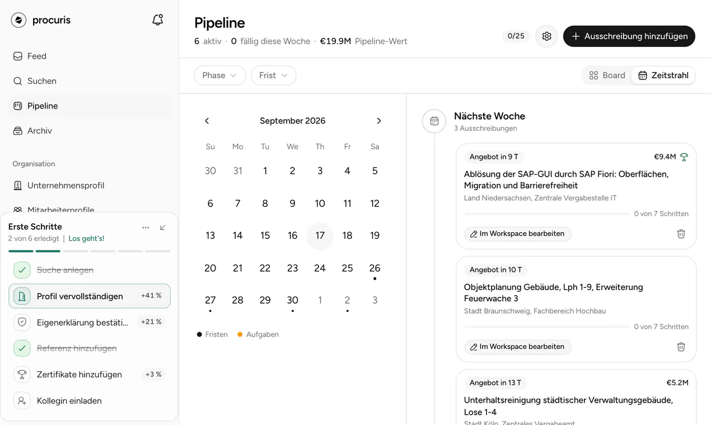Click the Eigenerklärung shield icon
The image size is (711, 425).
pyautogui.click(x=22, y=322)
